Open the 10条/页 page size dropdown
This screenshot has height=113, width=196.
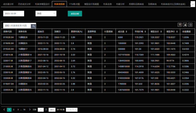point(72,110)
